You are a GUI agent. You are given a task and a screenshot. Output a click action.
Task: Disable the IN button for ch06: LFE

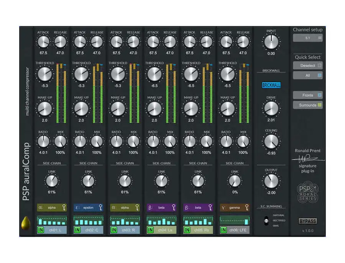(x=224, y=230)
